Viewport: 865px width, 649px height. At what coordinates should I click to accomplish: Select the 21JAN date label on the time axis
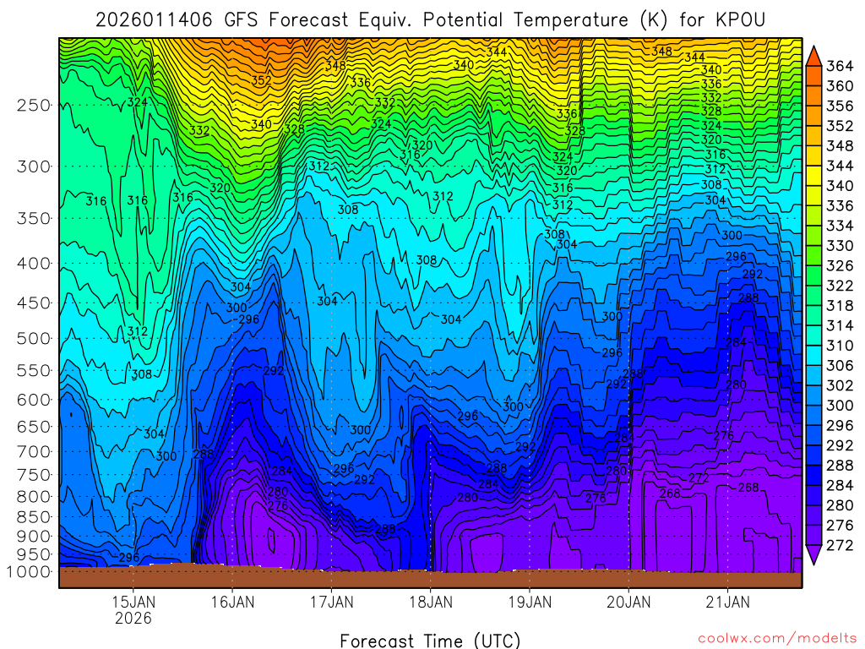point(727,602)
